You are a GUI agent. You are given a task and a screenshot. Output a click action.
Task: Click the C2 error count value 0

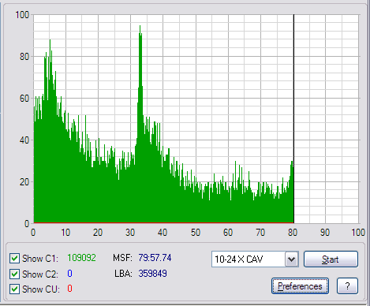click(69, 274)
